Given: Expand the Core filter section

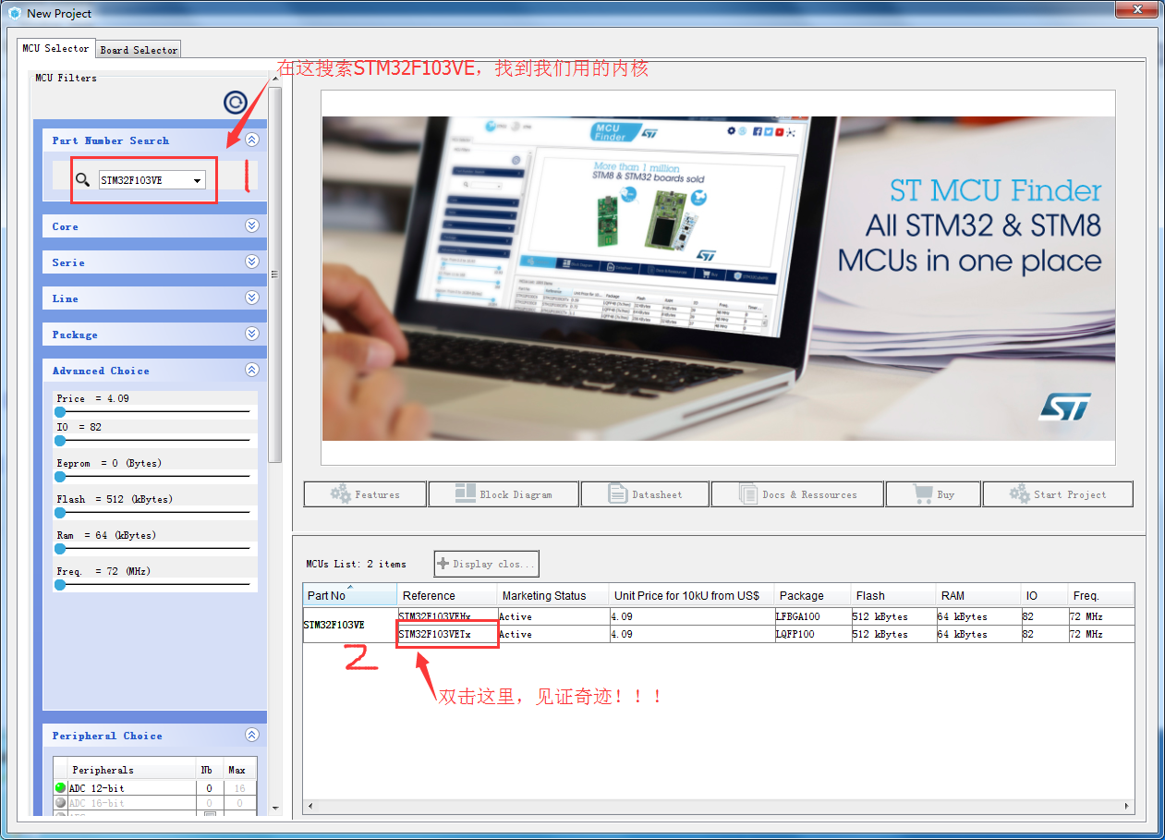Looking at the screenshot, I should 252,225.
